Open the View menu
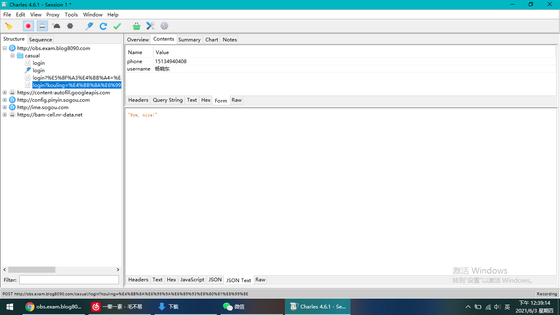This screenshot has height=315, width=560. tap(36, 14)
